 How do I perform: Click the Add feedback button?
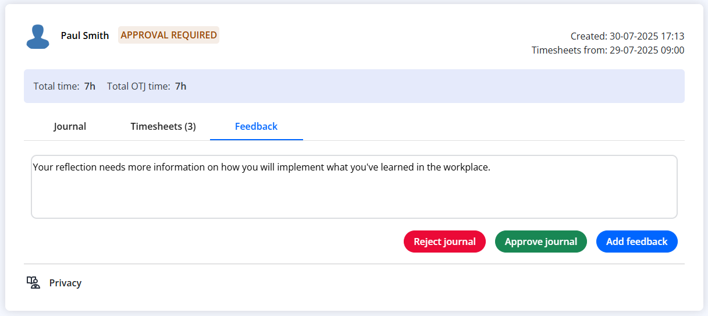pos(637,242)
